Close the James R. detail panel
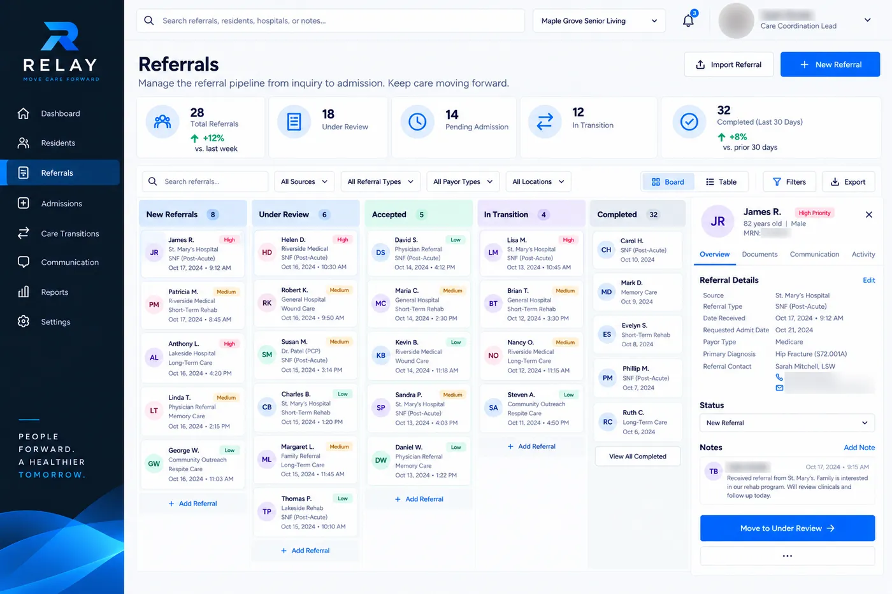892x594 pixels. (x=869, y=215)
